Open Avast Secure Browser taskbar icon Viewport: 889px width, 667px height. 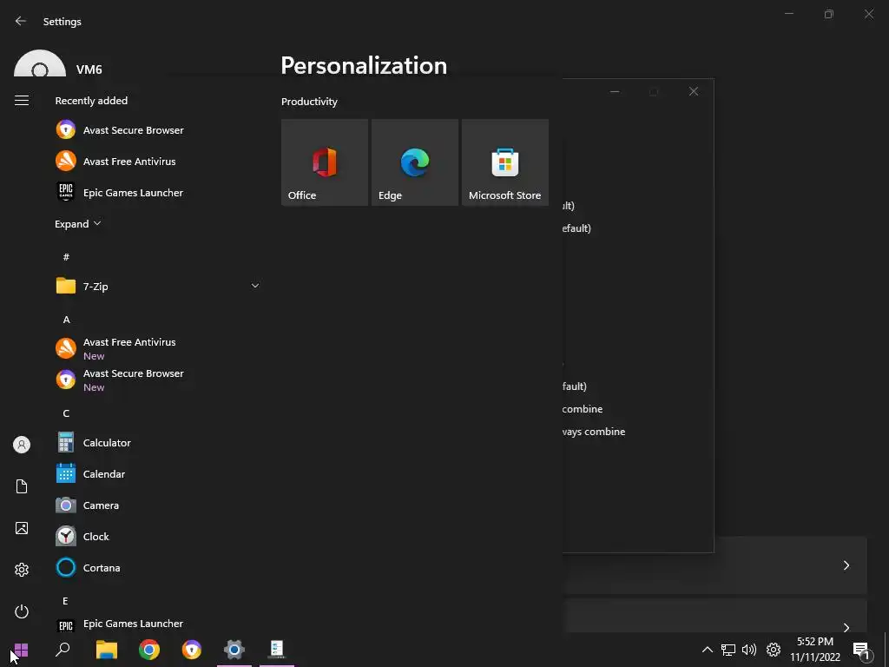tap(192, 650)
